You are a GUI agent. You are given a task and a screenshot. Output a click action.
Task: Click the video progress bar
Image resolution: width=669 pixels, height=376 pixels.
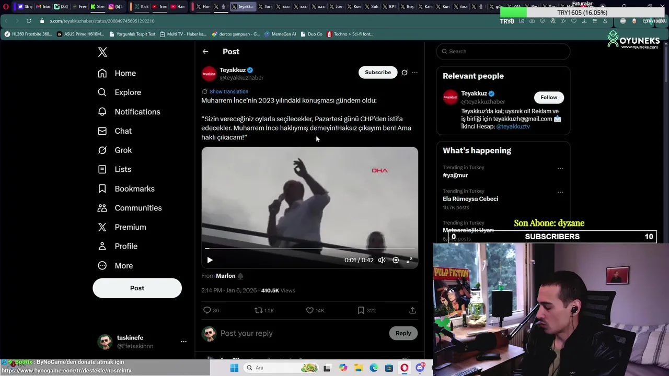pyautogui.click(x=310, y=249)
